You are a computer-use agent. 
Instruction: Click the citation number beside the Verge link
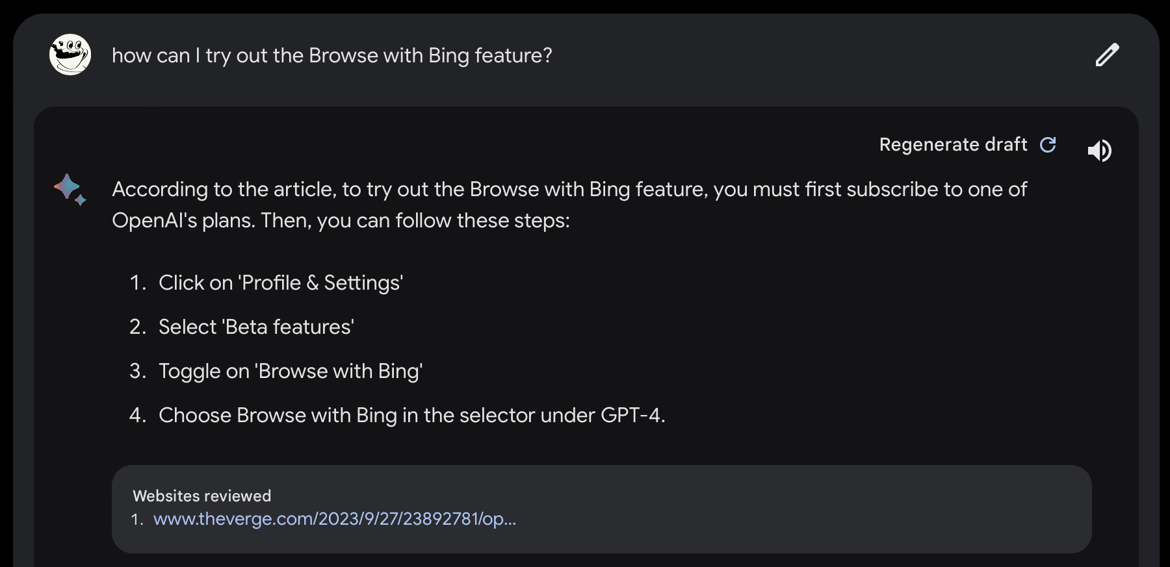[137, 520]
